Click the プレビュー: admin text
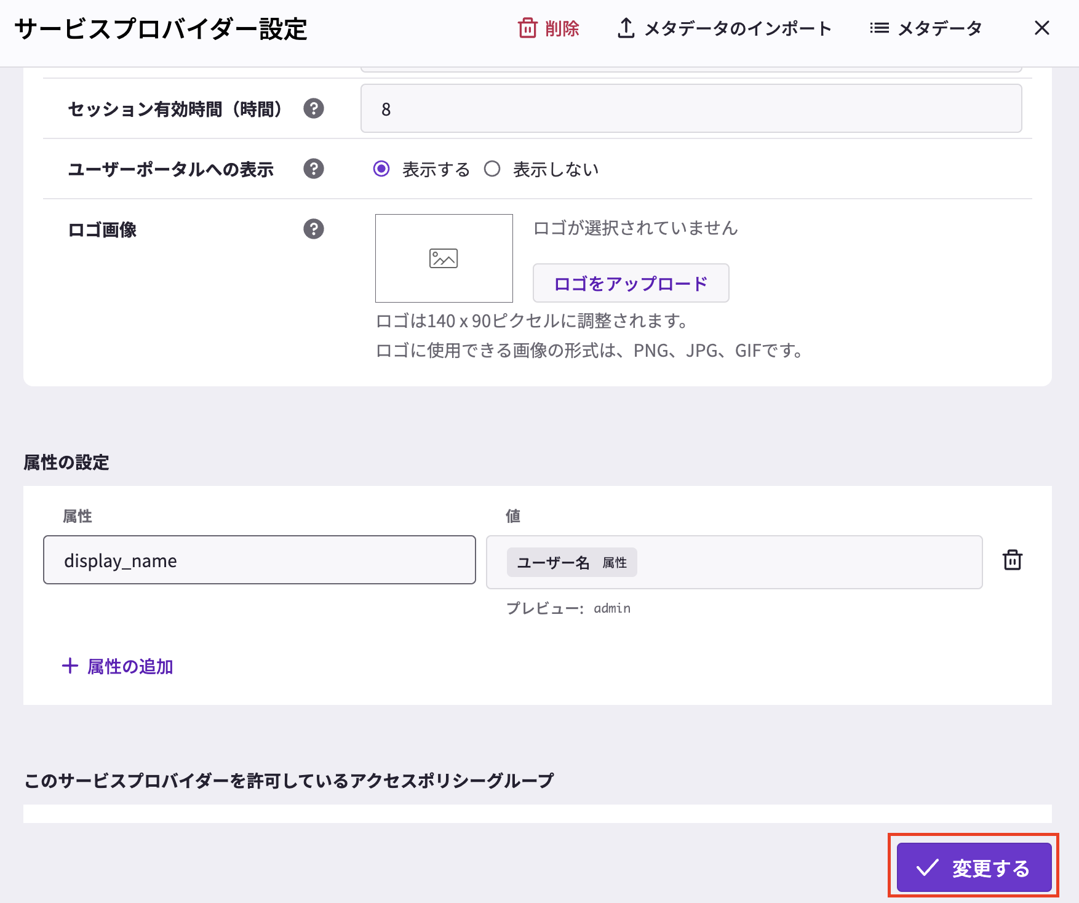This screenshot has height=903, width=1079. tap(568, 608)
